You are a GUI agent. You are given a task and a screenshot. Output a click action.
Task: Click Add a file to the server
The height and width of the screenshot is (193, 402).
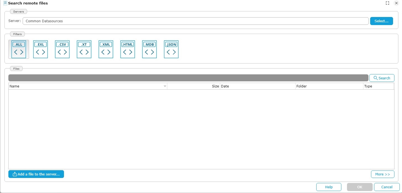36,174
